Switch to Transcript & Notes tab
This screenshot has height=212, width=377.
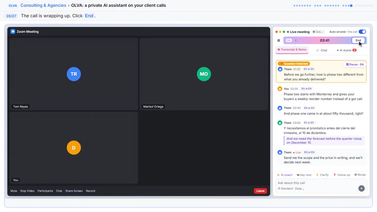[x=292, y=50]
